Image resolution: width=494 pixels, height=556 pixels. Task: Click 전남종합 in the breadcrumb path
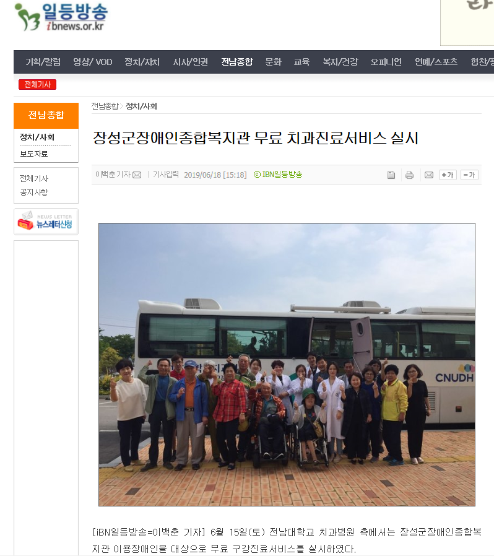105,106
